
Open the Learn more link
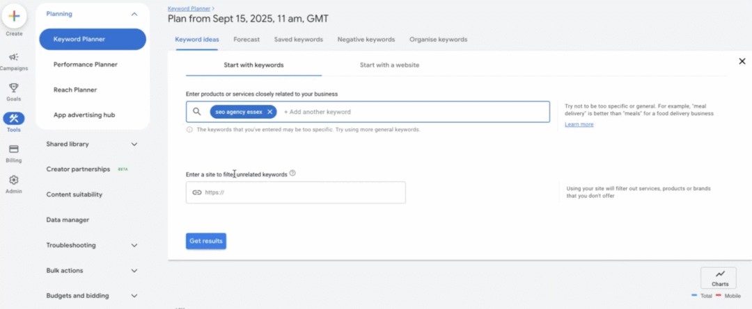click(579, 124)
